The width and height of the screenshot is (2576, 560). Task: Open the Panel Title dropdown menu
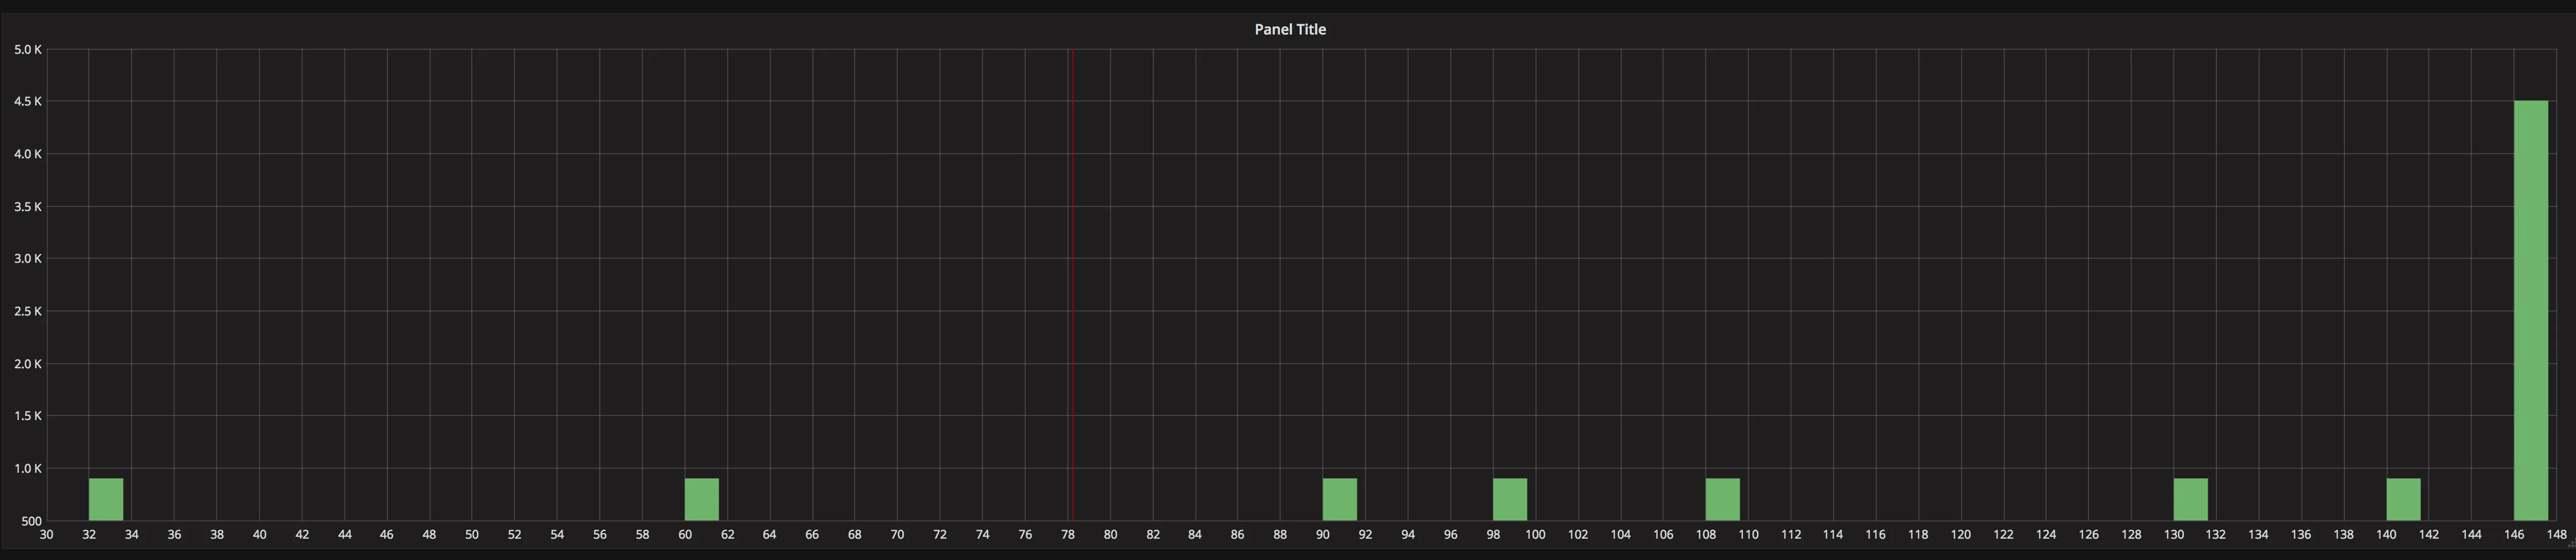coord(1289,29)
